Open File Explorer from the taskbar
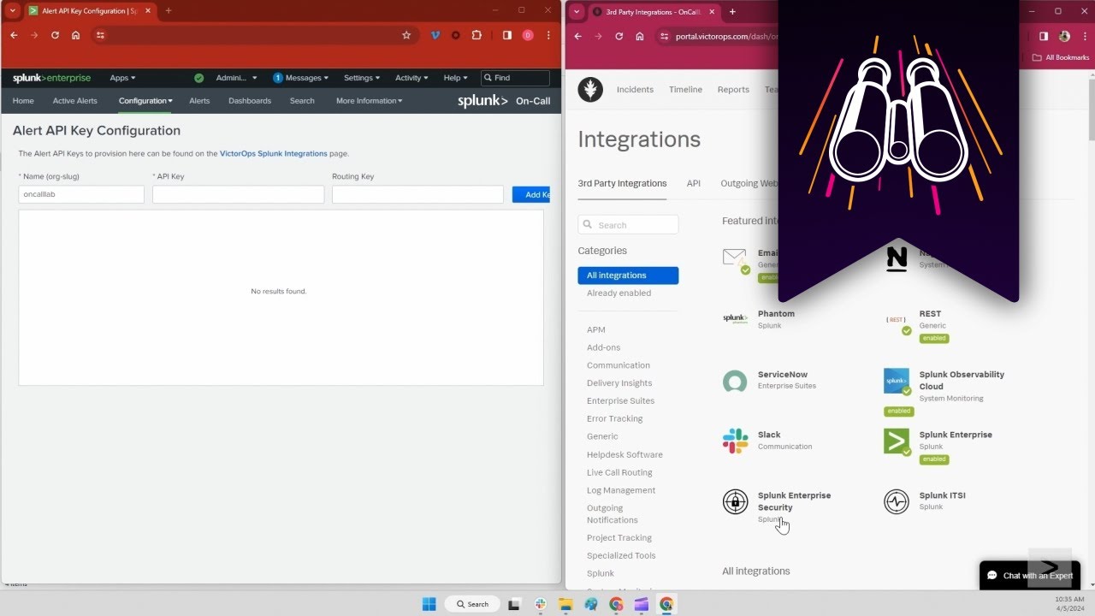 click(x=565, y=604)
